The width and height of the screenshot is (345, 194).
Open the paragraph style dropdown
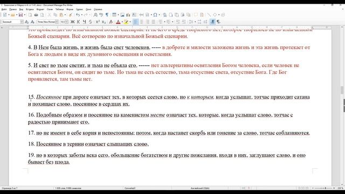point(22,22)
